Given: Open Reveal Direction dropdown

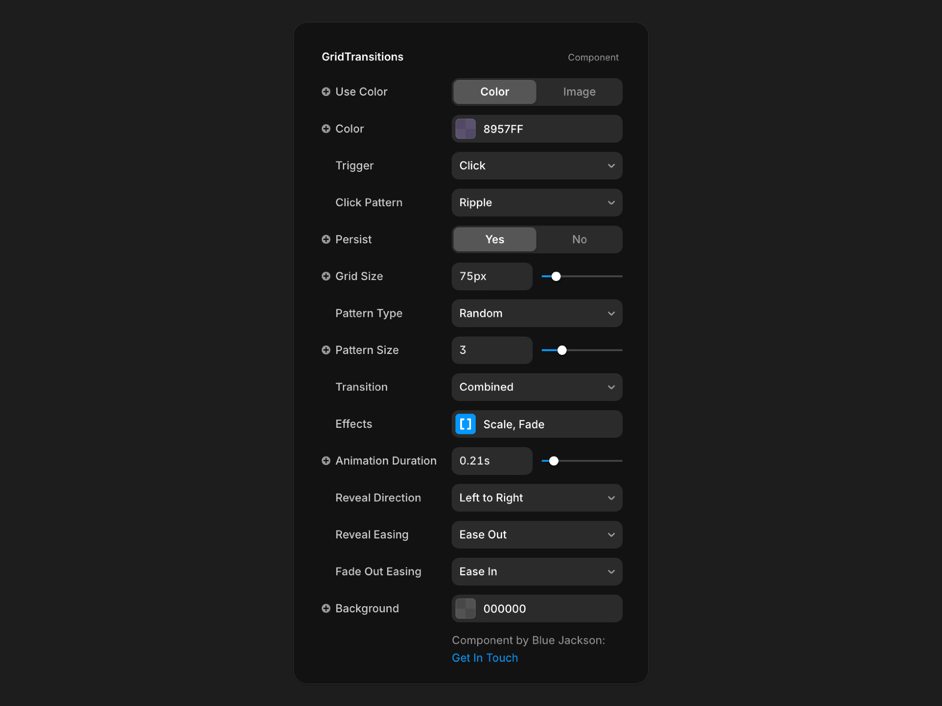Looking at the screenshot, I should click(x=536, y=497).
